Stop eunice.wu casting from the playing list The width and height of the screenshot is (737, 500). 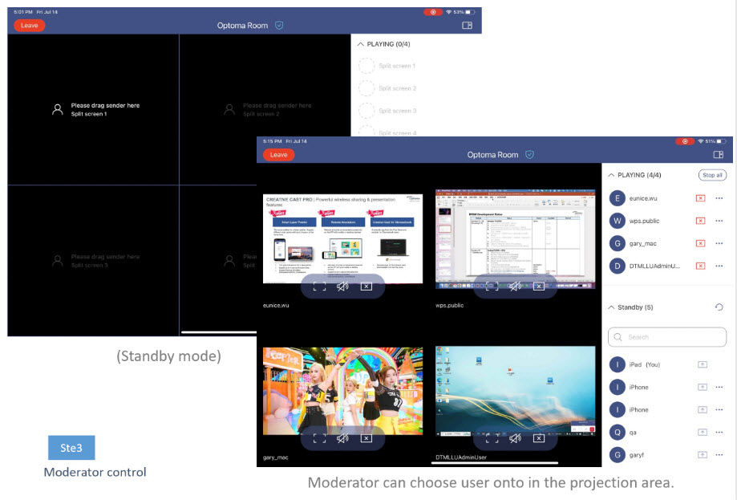point(700,198)
